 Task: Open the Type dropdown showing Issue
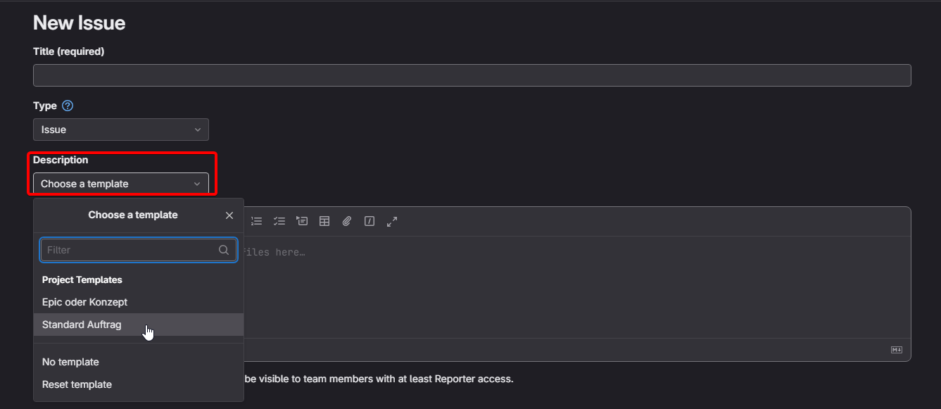click(x=121, y=130)
